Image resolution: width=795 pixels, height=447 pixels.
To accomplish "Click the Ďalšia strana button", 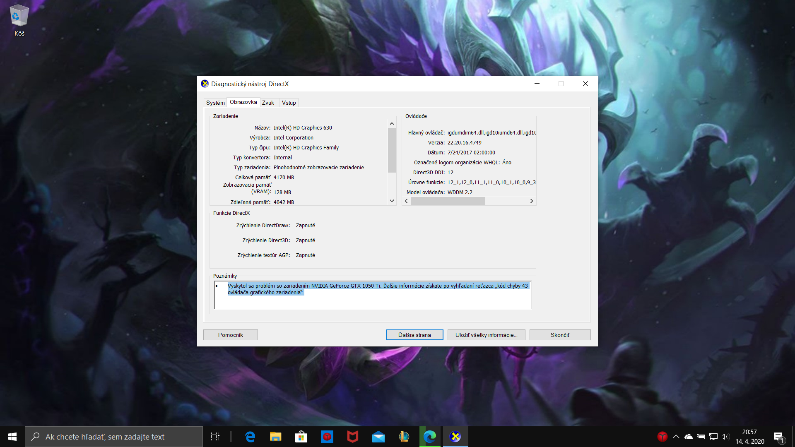I will pyautogui.click(x=414, y=335).
